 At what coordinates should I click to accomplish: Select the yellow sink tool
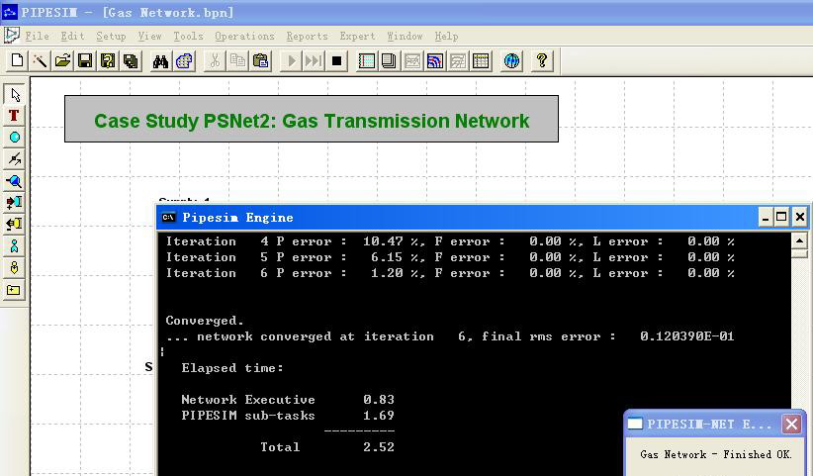point(14,224)
